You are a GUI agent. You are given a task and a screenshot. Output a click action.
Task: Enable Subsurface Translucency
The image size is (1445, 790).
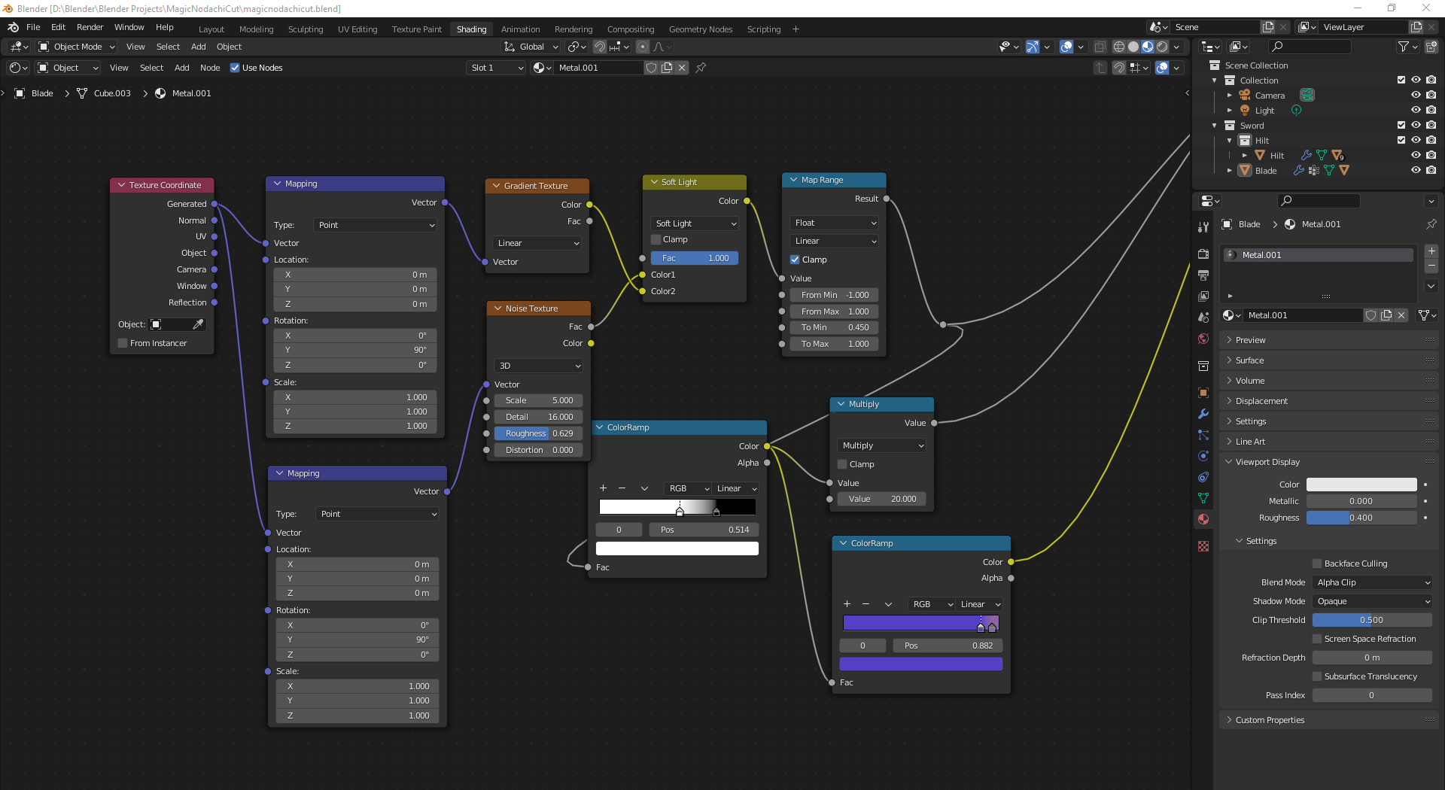[1317, 676]
